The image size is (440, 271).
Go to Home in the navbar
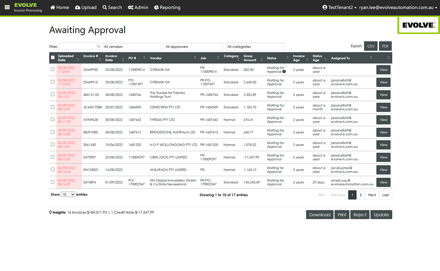coord(59,7)
